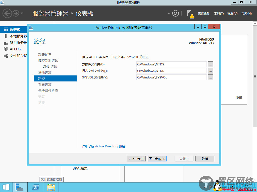Click the refresh icon in Server Manager header

pyautogui.click(x=175, y=13)
